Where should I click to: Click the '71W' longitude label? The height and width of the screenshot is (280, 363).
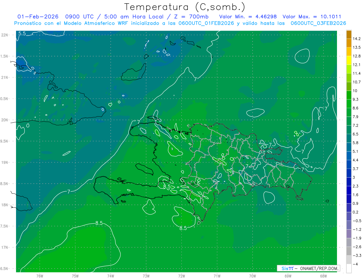click(217, 276)
